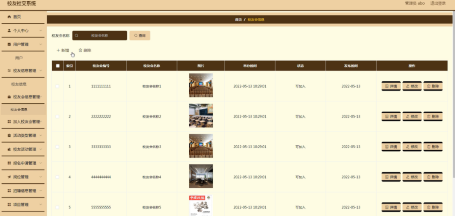Click the plane icon beside 岗位管理

point(9,177)
